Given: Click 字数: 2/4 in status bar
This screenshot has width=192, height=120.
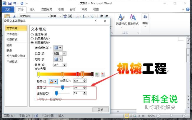Looking at the screenshot, I should (25, 116).
